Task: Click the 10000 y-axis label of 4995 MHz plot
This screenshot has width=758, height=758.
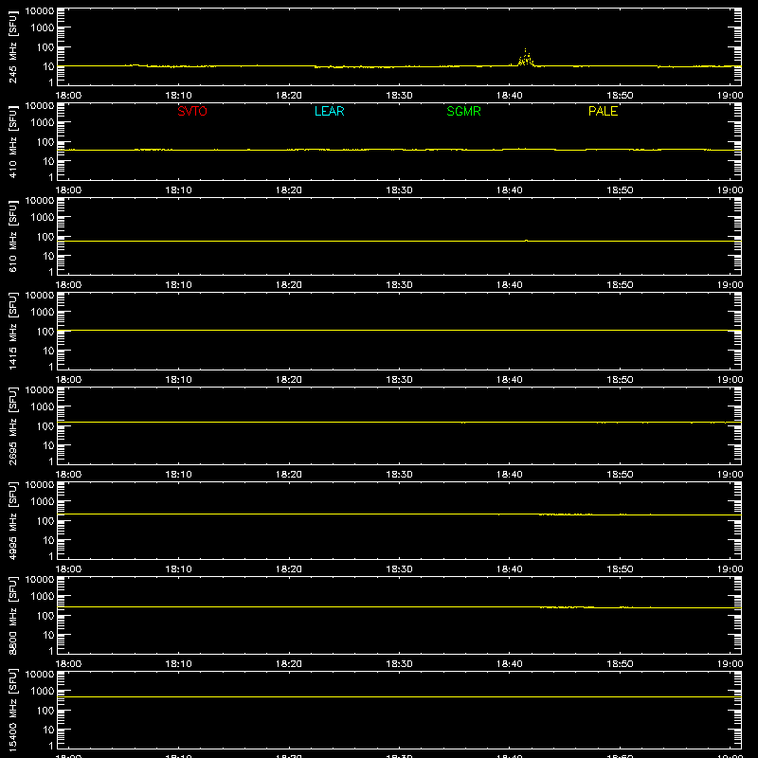Action: click(40, 485)
